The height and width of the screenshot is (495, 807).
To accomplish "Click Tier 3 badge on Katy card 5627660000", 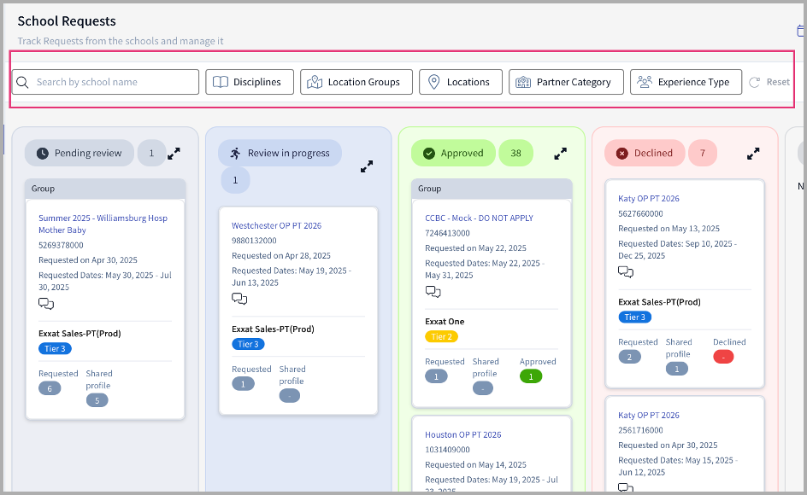I will (634, 317).
